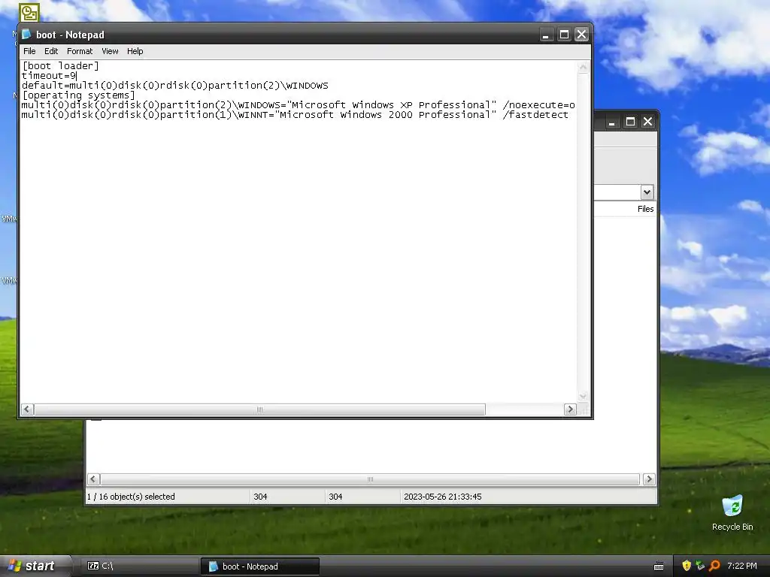This screenshot has width=770, height=577.
Task: Minimize the boot - Notepad window
Action: 546,35
